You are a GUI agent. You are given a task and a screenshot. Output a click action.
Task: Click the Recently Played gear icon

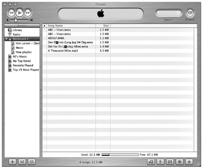[10, 65]
